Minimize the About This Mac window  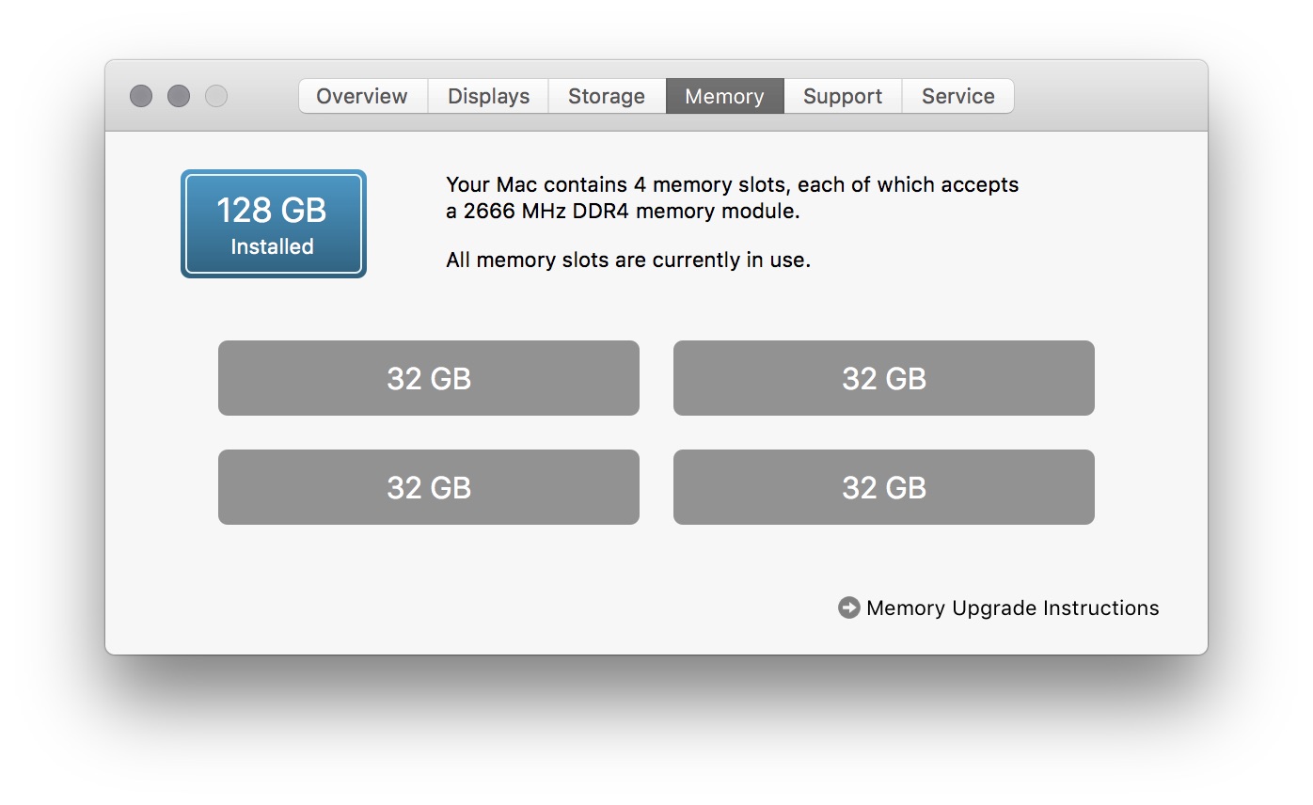click(179, 96)
